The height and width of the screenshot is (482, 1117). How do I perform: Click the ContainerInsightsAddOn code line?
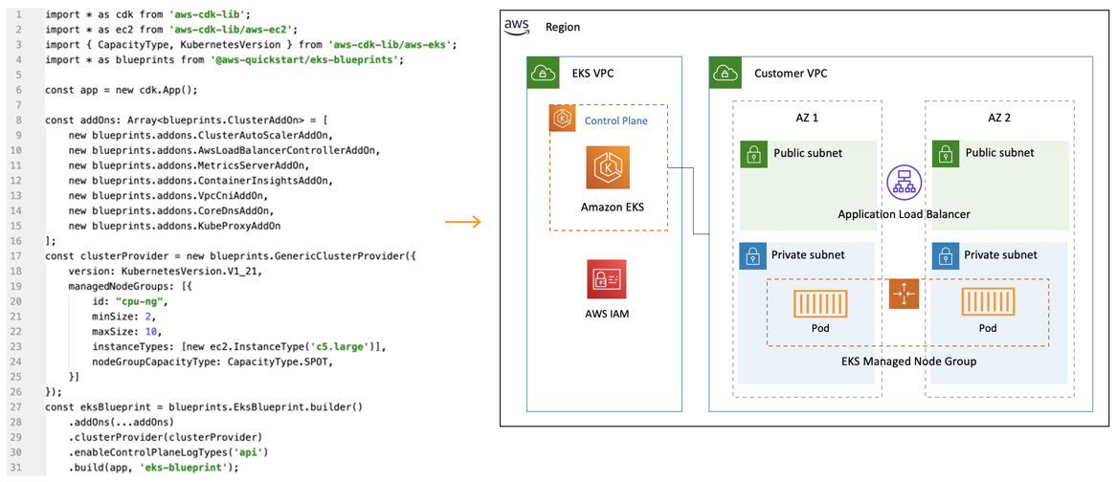coord(201,181)
